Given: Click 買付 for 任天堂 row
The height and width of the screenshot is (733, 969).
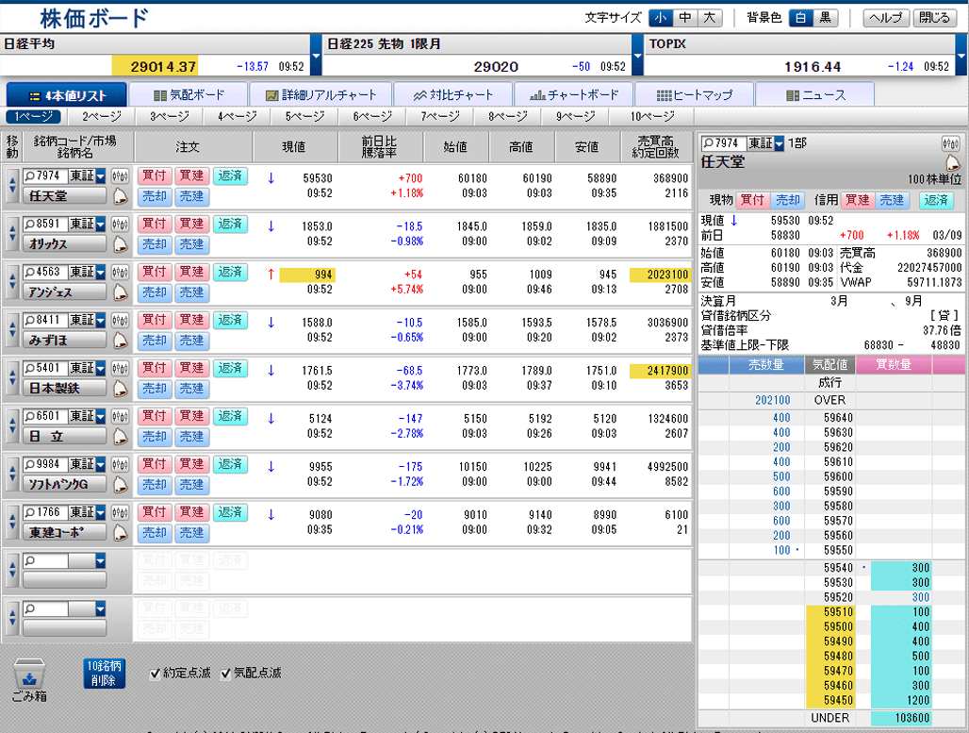Looking at the screenshot, I should 155,176.
